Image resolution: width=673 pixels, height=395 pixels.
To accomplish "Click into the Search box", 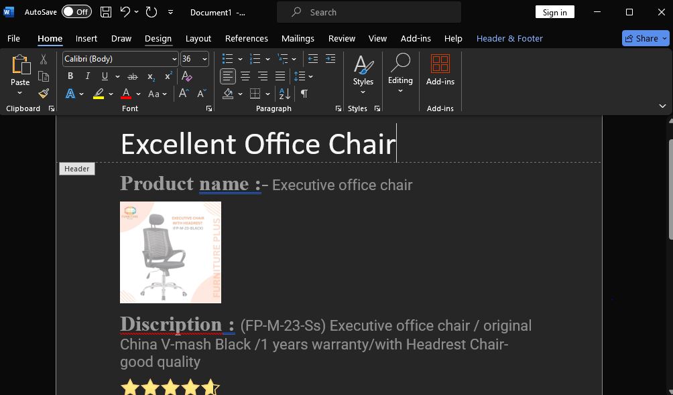I will pyautogui.click(x=369, y=12).
